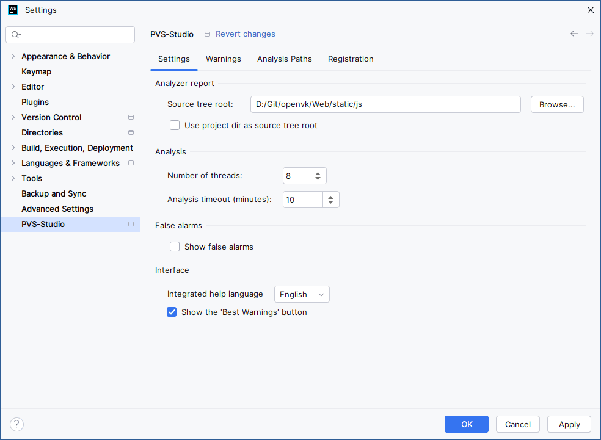Click the WebStorm icon in the title bar
This screenshot has height=440, width=601.
pyautogui.click(x=12, y=10)
